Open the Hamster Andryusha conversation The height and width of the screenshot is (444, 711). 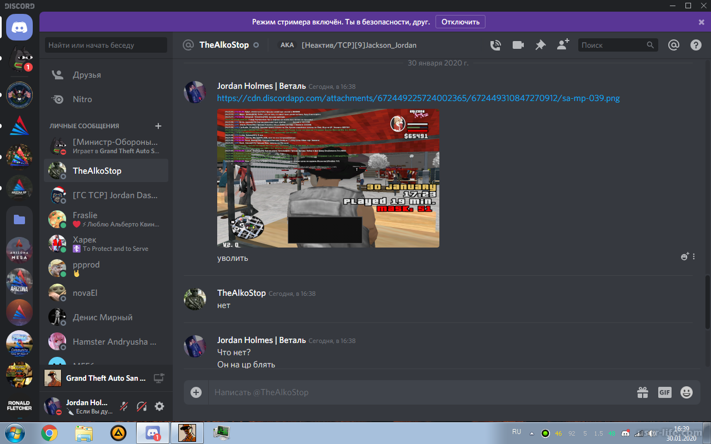pyautogui.click(x=106, y=342)
